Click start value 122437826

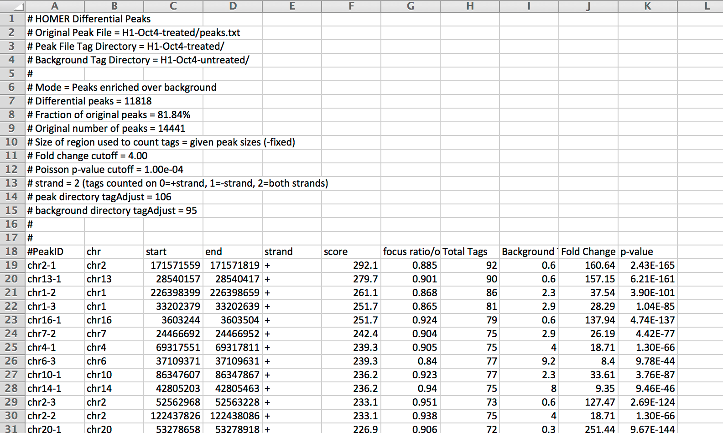(x=173, y=416)
